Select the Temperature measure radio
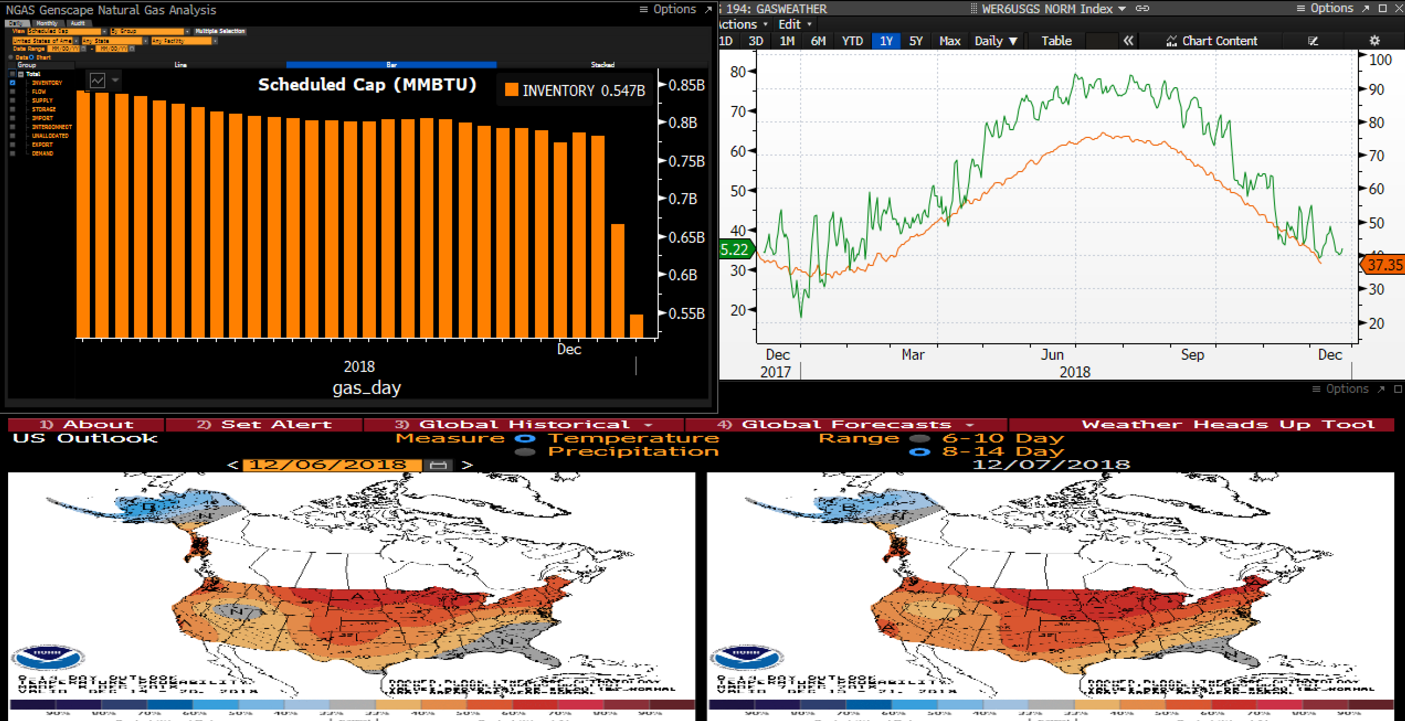The height and width of the screenshot is (721, 1405). (x=525, y=438)
